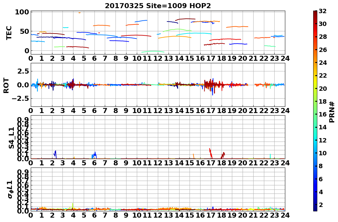338x222 pixels.
Task: Click colorbar tick label 4
Action: coord(321,192)
